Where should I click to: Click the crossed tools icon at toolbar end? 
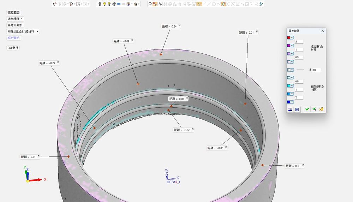click(261, 4)
